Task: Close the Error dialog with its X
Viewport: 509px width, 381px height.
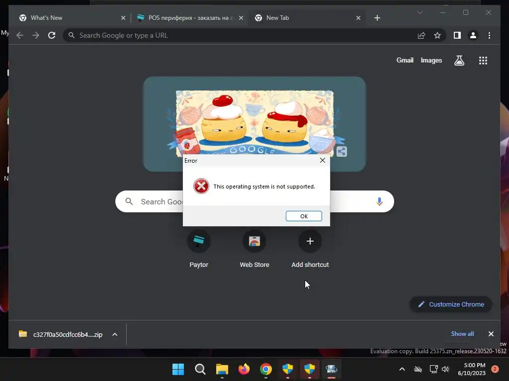Action: click(x=322, y=160)
